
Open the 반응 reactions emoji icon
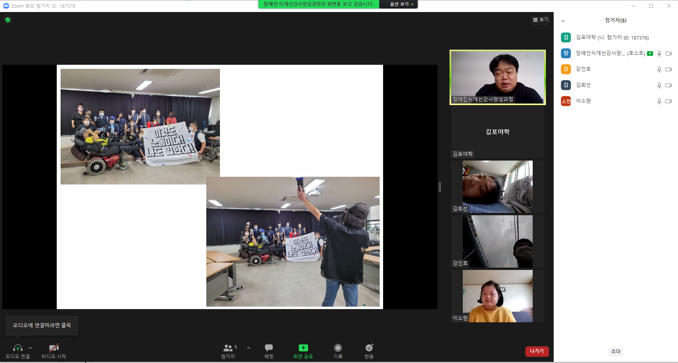pyautogui.click(x=369, y=347)
